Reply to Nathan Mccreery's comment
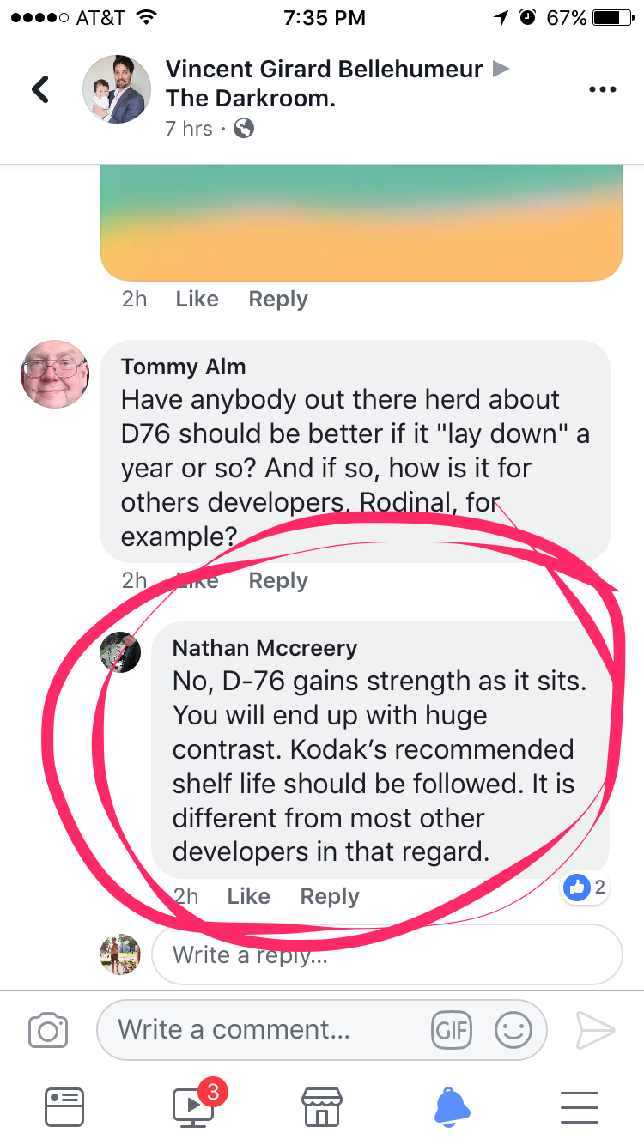Viewport: 644px width, 1145px height. [x=330, y=896]
